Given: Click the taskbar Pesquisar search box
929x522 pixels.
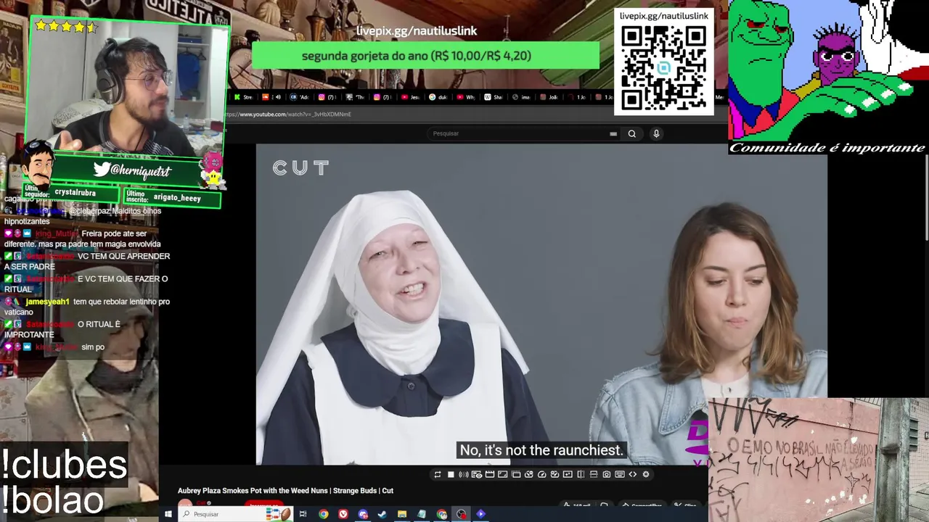Looking at the screenshot, I should 236,514.
